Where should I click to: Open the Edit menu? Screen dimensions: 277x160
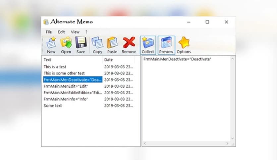(61, 32)
